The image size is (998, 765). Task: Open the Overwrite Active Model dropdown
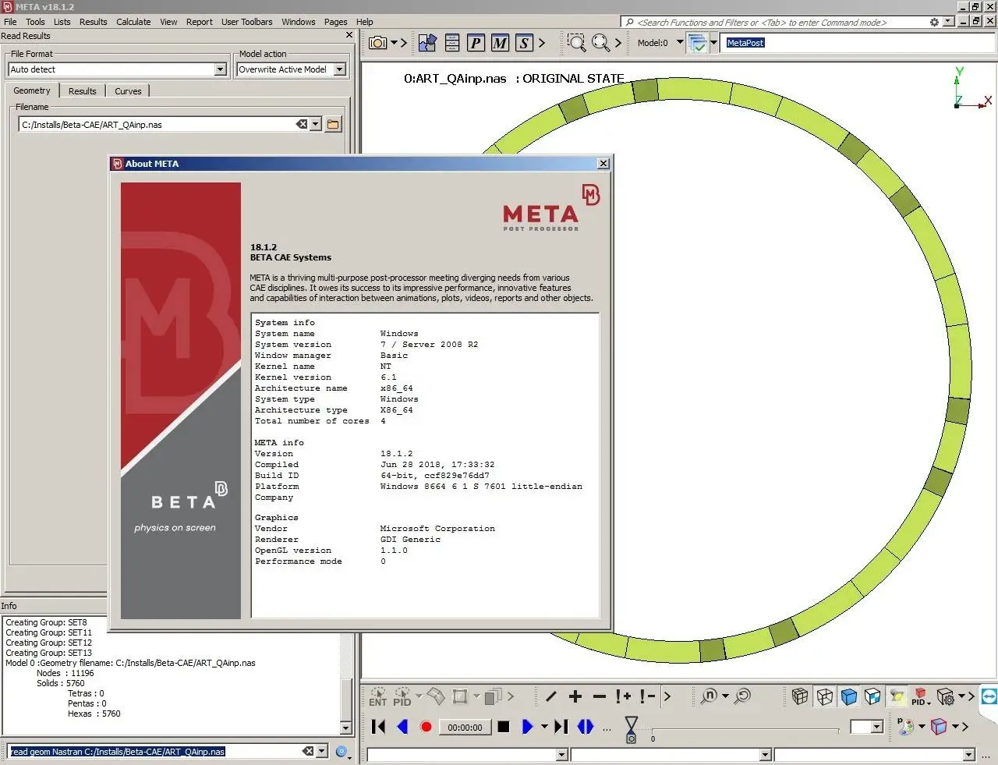[x=339, y=69]
